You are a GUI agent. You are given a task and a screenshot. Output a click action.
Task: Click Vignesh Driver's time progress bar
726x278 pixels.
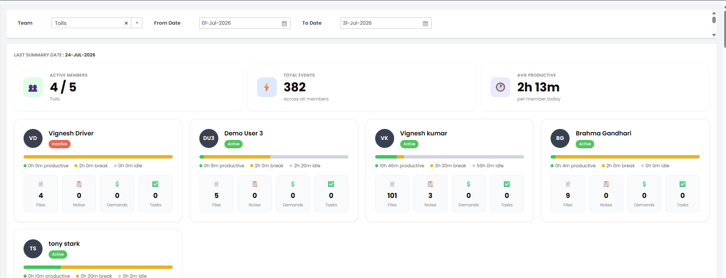pyautogui.click(x=98, y=157)
